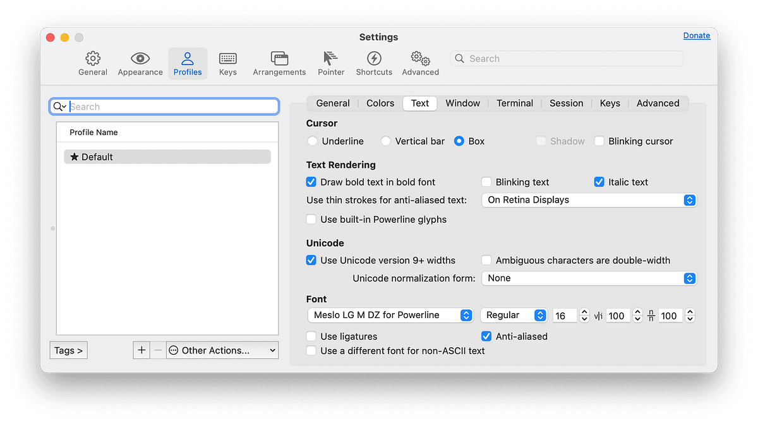Increase the font size with the stepper
The image size is (758, 426).
584,312
